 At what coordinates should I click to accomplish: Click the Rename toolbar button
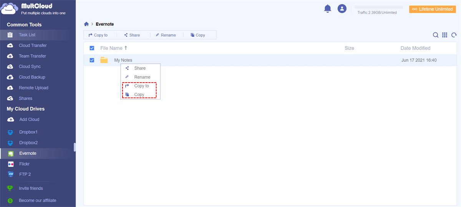coord(166,35)
